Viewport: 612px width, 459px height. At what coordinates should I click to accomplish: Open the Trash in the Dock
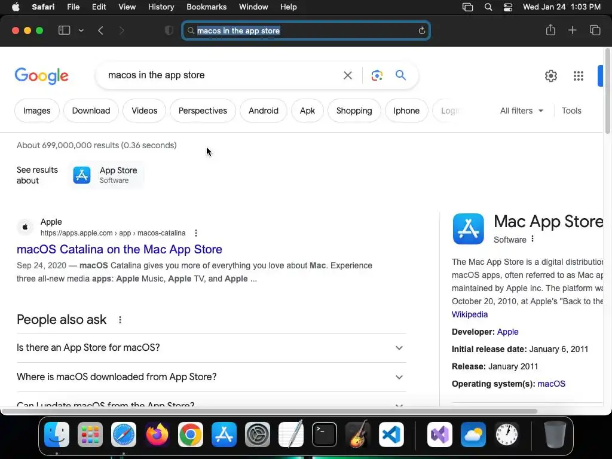tap(555, 434)
